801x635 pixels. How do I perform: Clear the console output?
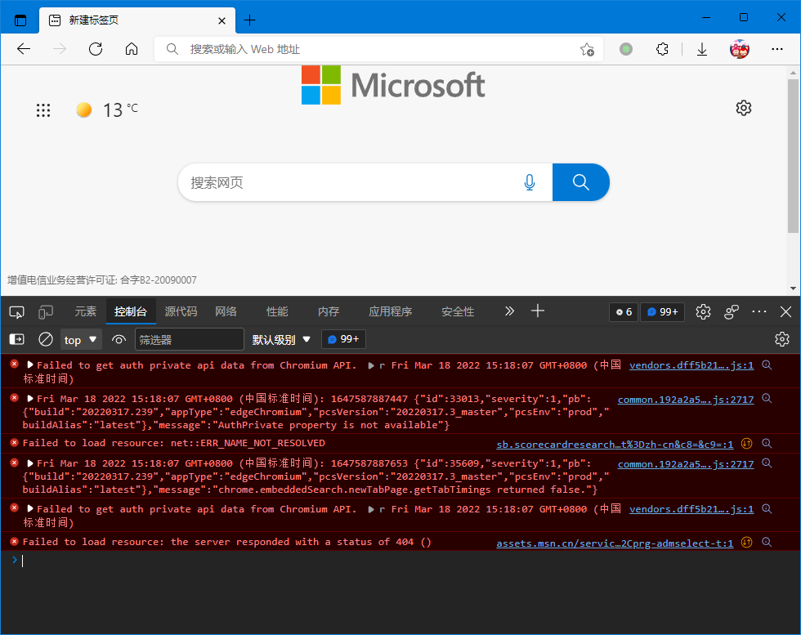pos(46,339)
